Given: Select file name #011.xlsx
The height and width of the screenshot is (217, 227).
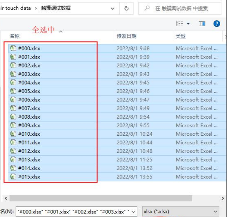Looking at the screenshot, I should [29, 143].
